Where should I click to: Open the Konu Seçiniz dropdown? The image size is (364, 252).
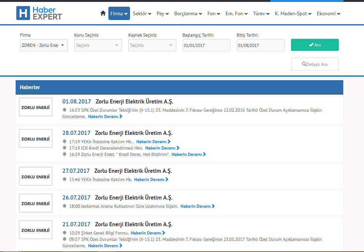[x=98, y=45]
